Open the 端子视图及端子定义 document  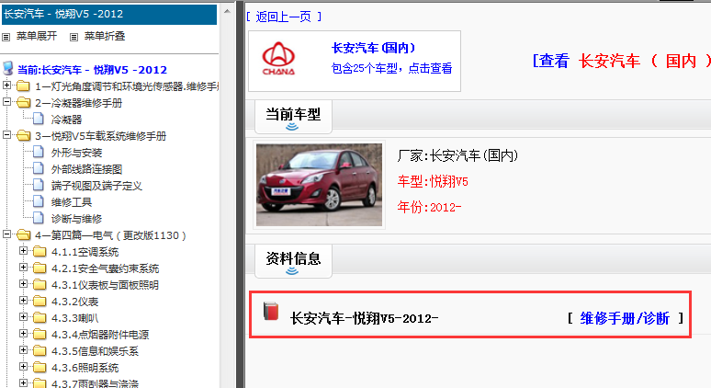(x=96, y=186)
